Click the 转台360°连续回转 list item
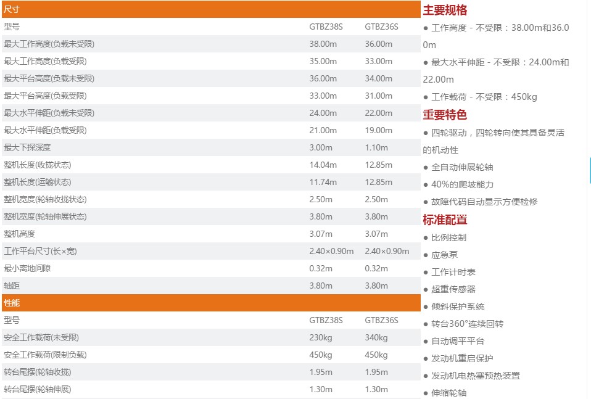 coord(467,324)
